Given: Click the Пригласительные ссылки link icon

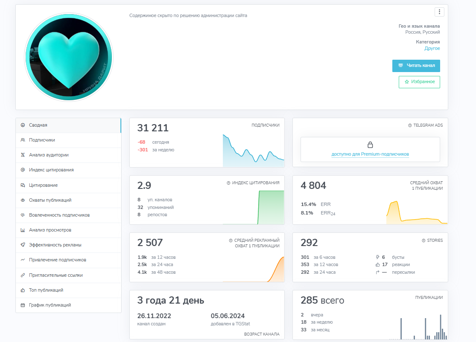Looking at the screenshot, I should (x=23, y=275).
